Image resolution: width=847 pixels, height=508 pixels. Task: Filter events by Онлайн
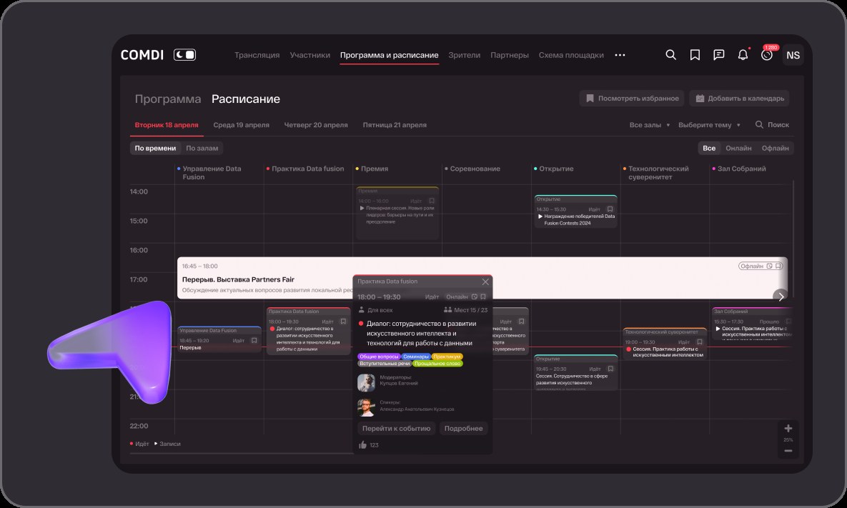738,148
